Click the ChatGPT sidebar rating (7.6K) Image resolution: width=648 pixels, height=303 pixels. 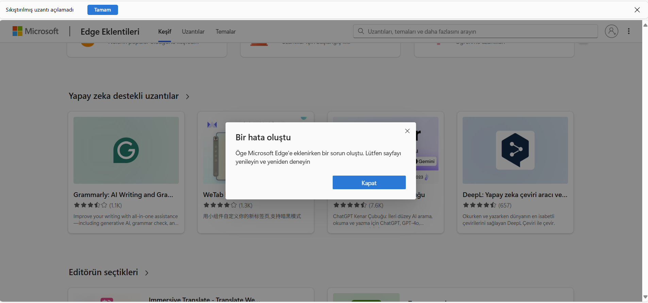coord(358,205)
